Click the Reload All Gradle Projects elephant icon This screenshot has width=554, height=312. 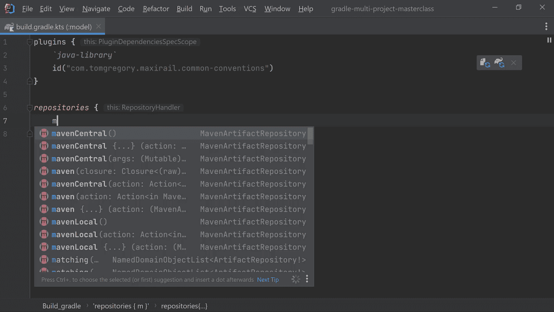point(498,62)
